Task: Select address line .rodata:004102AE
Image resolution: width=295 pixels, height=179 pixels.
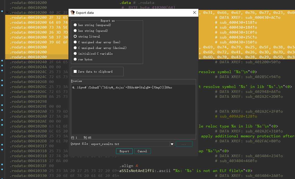Action: click(28, 121)
